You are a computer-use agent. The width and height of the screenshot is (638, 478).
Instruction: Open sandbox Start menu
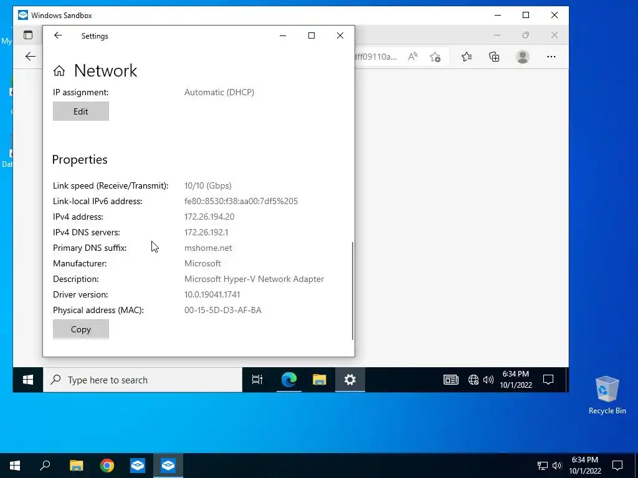click(x=28, y=380)
